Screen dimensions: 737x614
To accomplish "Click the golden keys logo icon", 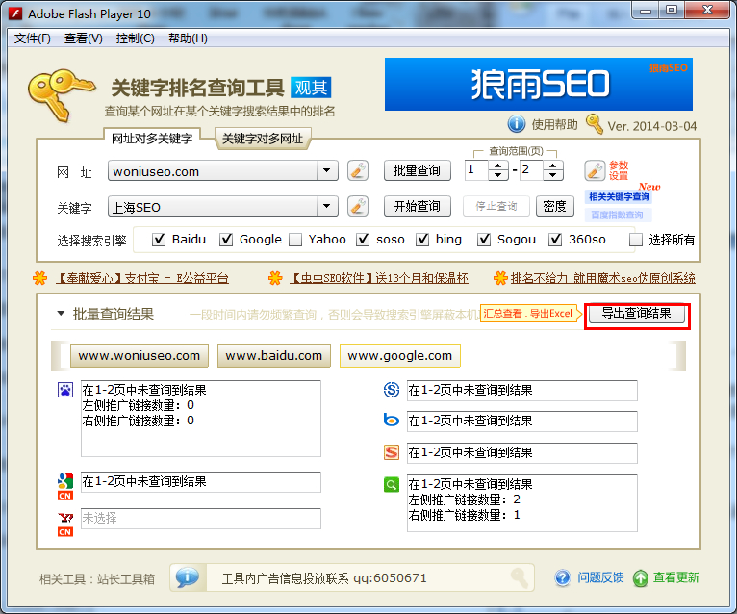I will (x=62, y=95).
